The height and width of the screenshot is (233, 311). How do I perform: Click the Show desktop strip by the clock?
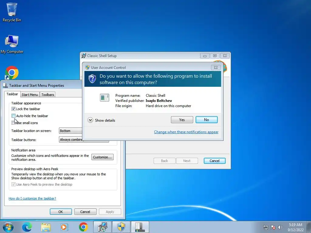point(309,227)
